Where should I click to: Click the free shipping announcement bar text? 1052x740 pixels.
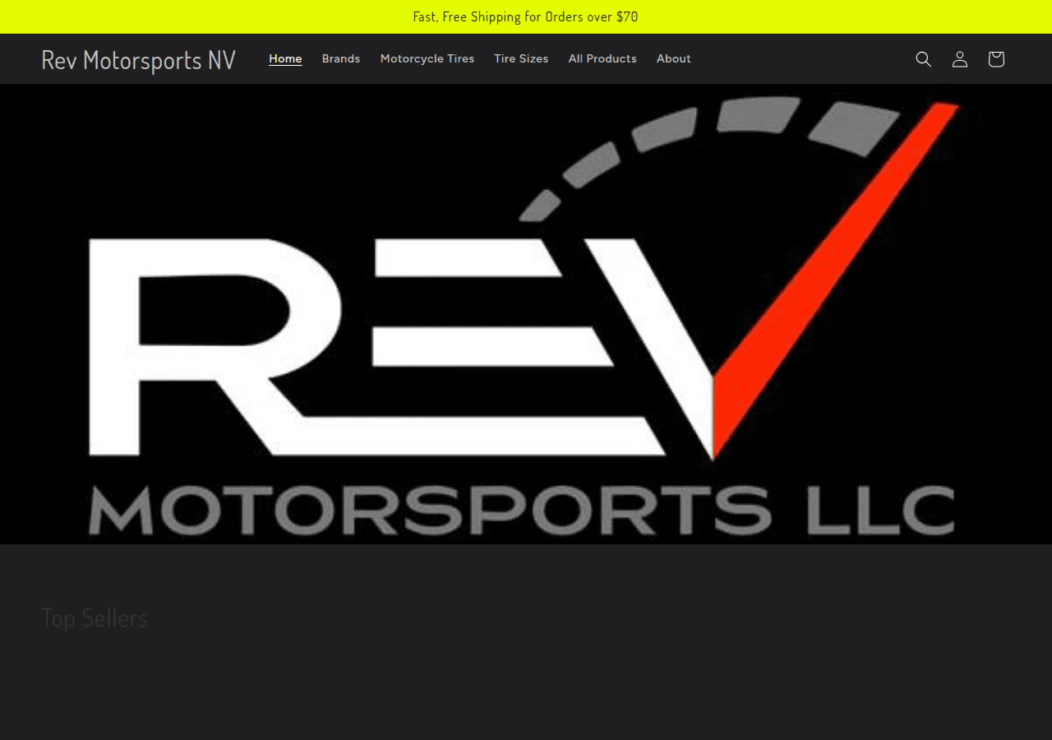[526, 16]
